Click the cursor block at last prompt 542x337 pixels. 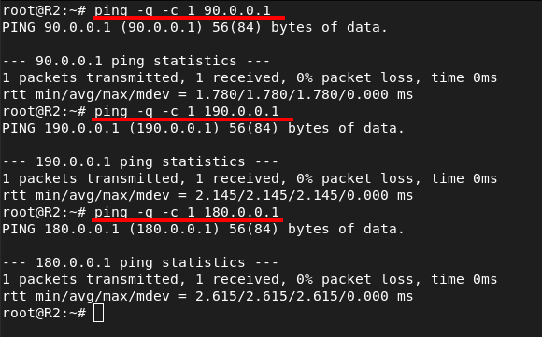98,313
